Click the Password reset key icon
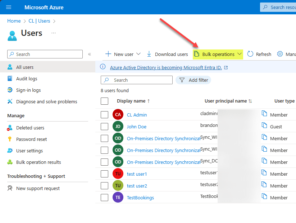This screenshot has height=223, width=296. [x=10, y=139]
